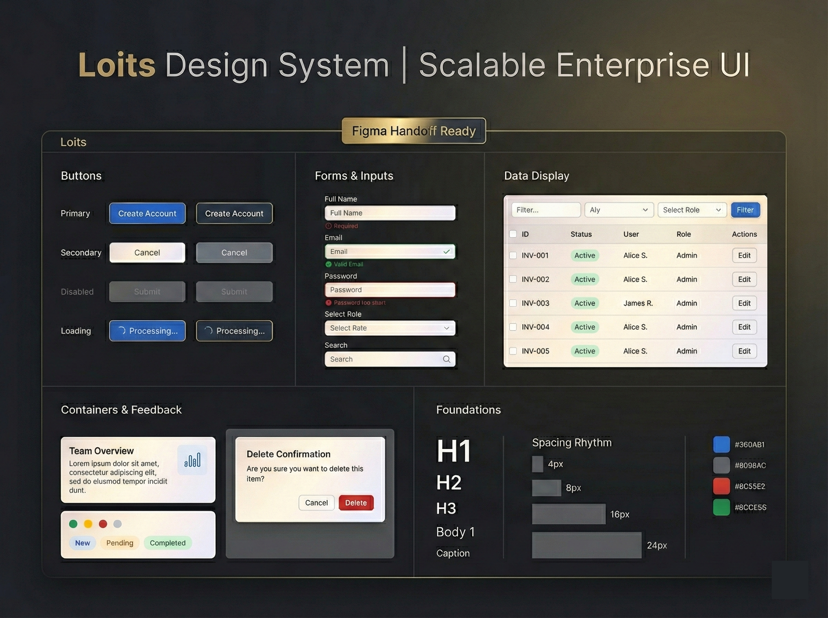Click the green checkmark icon in the Email field
This screenshot has height=618, width=828.
tap(446, 251)
